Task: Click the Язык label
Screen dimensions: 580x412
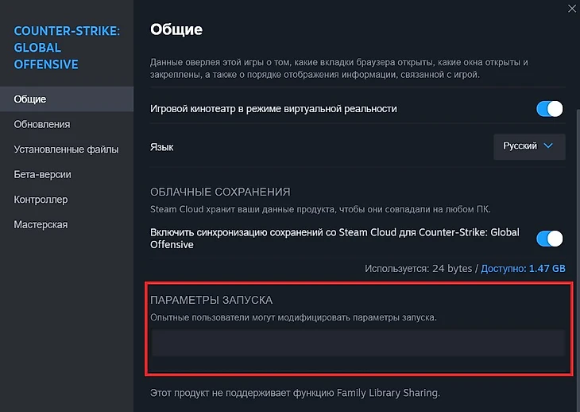Action: (161, 147)
